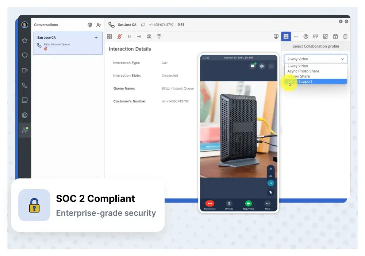This screenshot has width=365, height=256.
Task: Open the lifebuoy support icon in the sidebar
Action: point(25,115)
